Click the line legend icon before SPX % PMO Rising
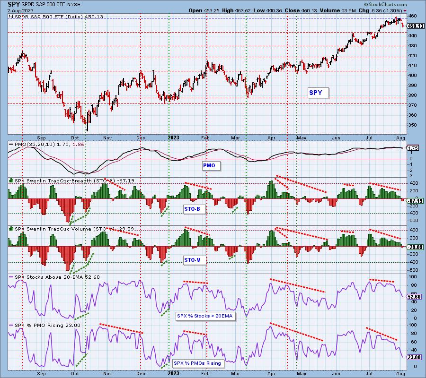426x378 pixels. point(11,325)
